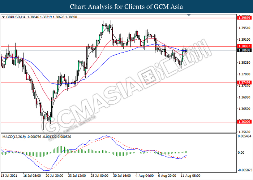Click the 1.38837 red price label
The image size is (253, 180).
point(244,46)
